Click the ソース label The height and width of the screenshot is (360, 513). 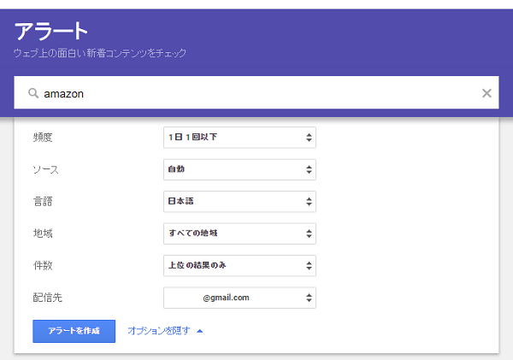pos(46,169)
